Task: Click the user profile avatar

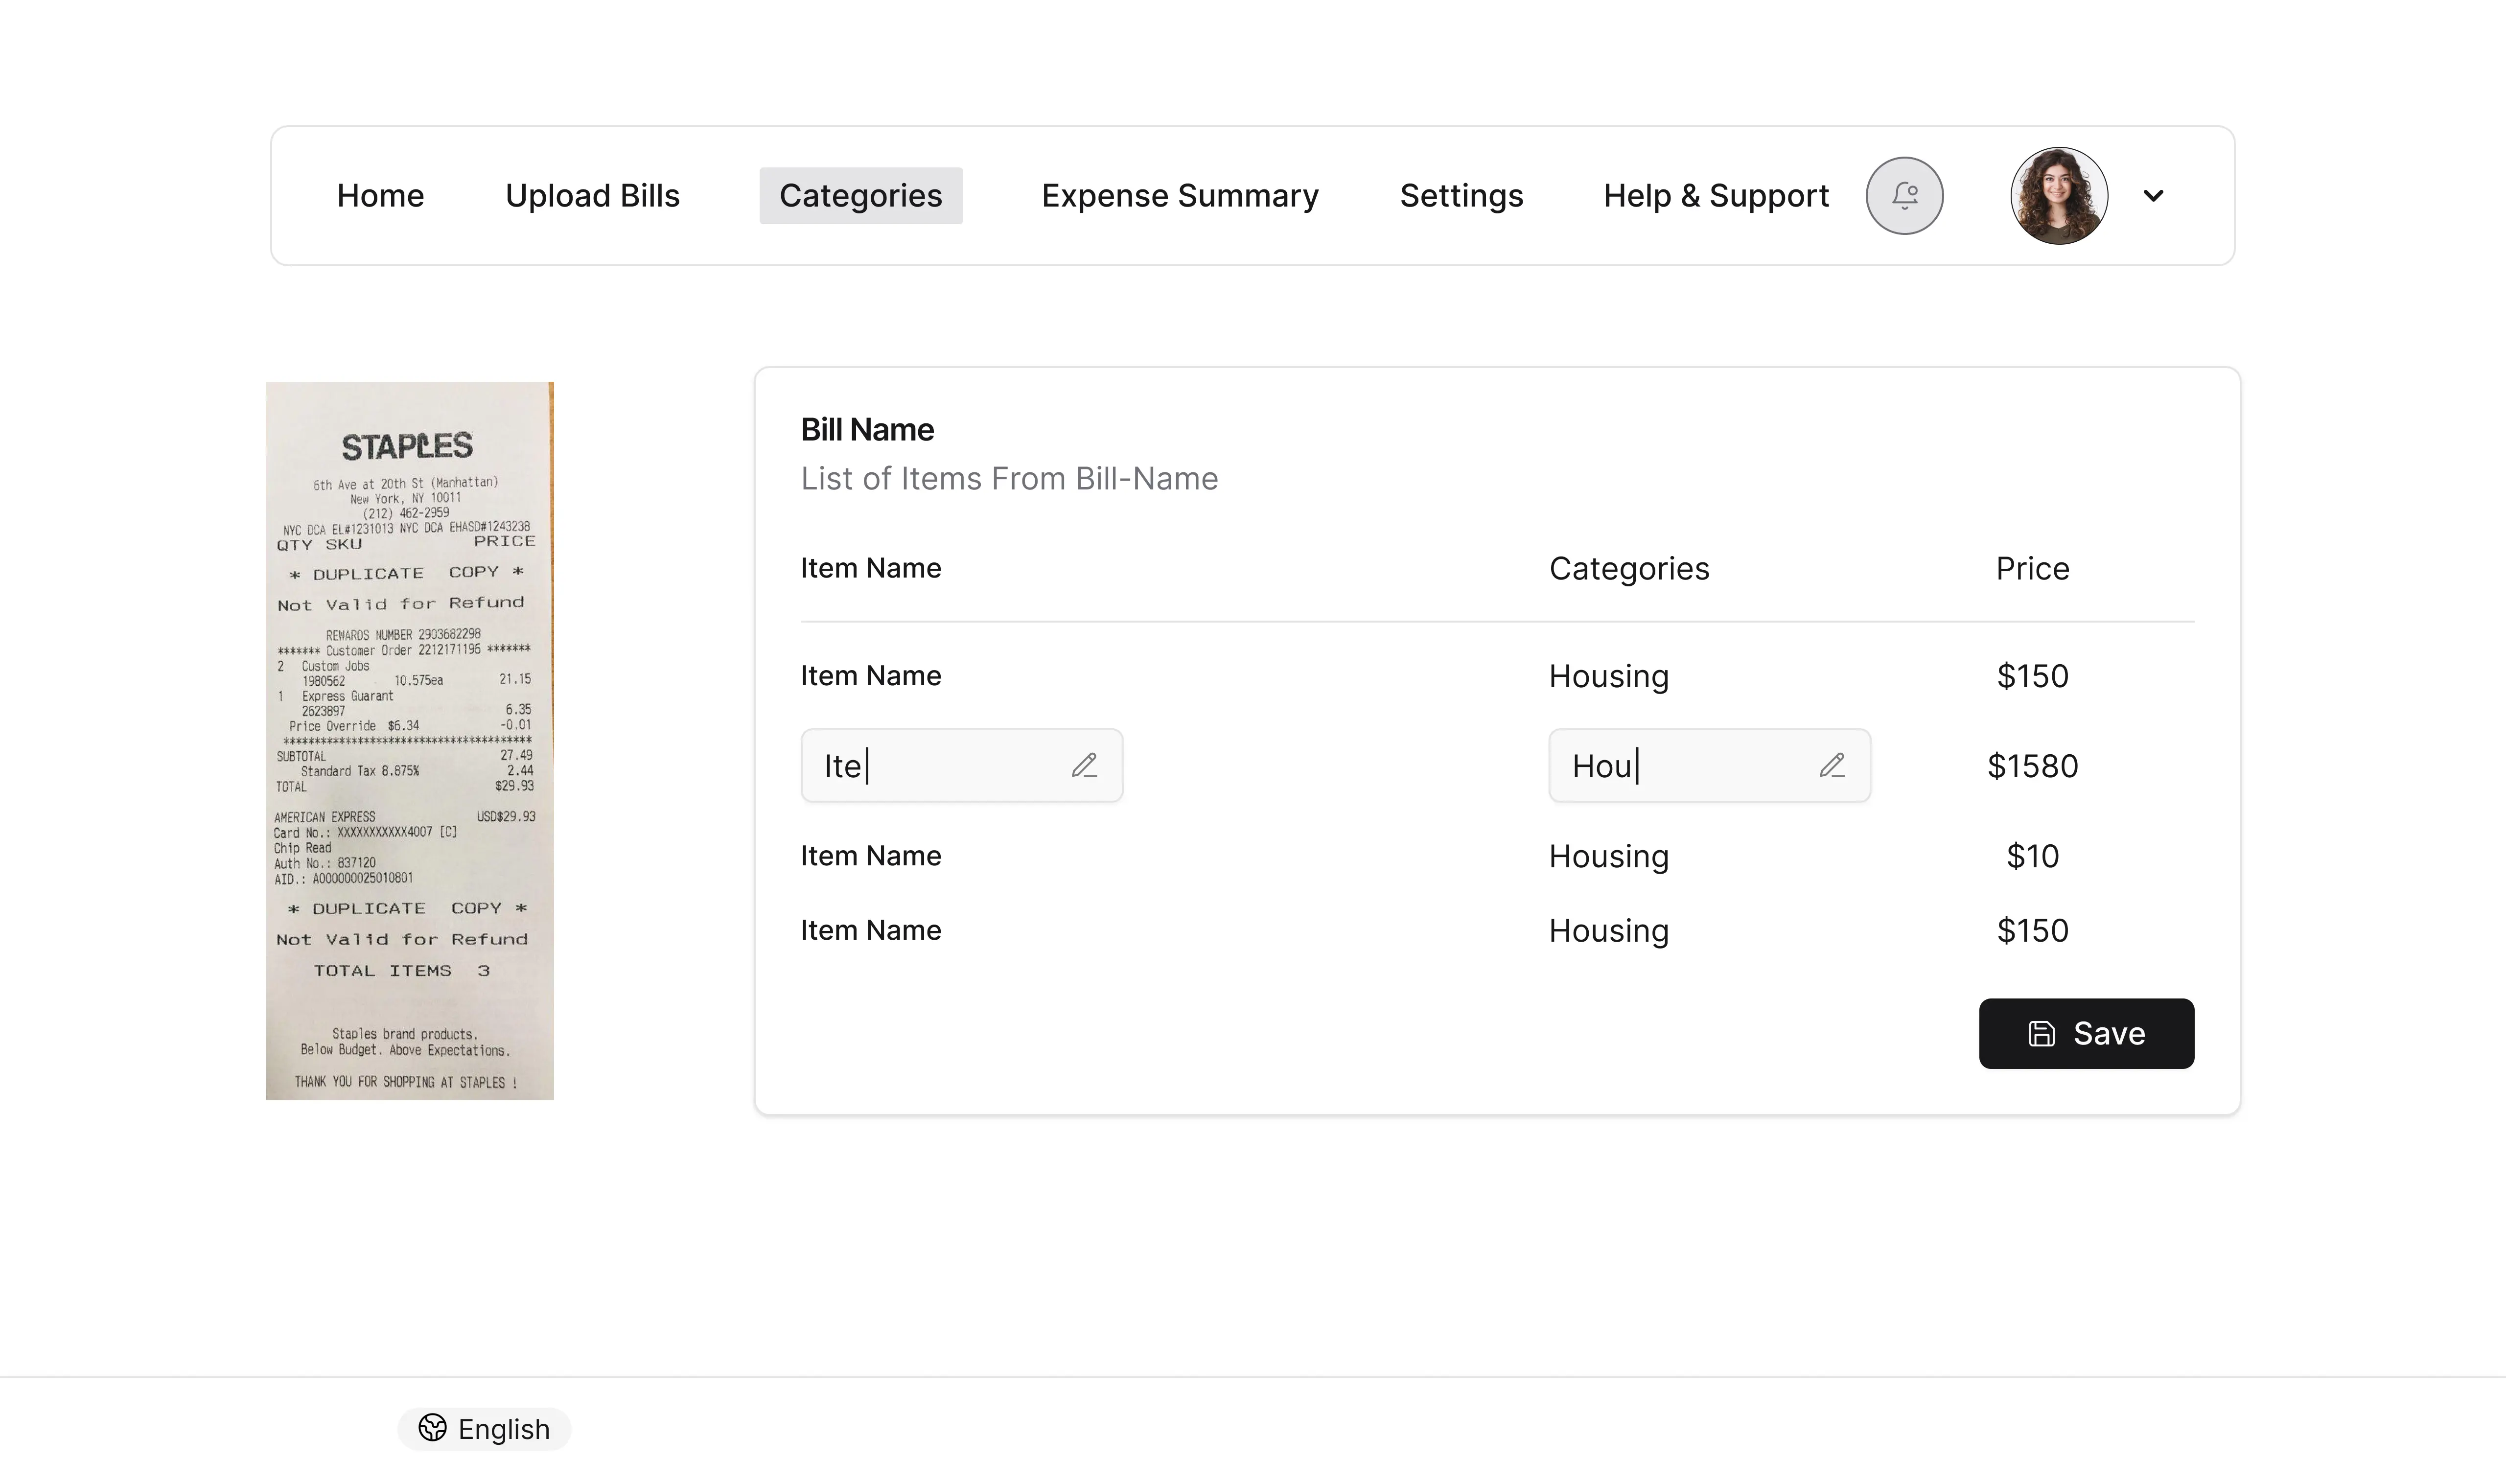Action: click(2058, 196)
